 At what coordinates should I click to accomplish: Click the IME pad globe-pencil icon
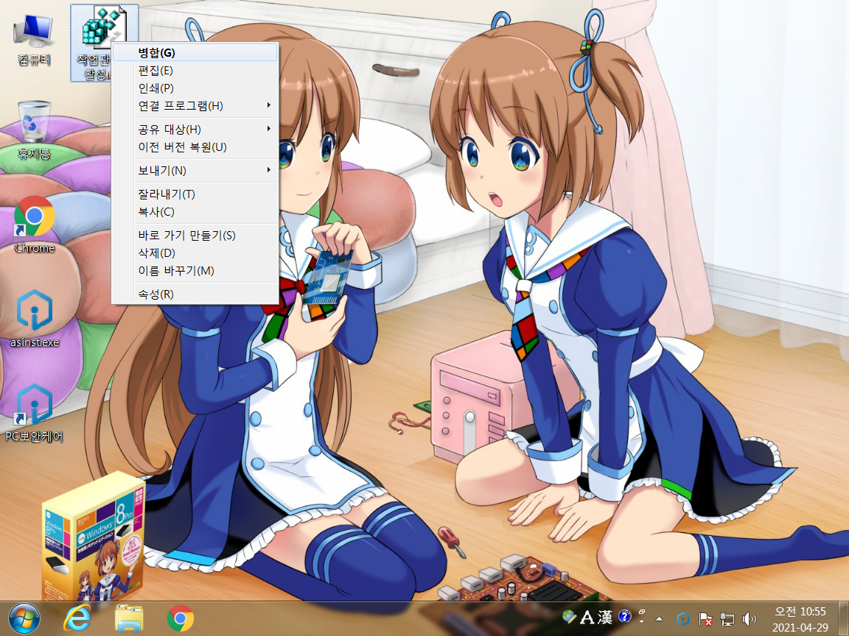570,616
